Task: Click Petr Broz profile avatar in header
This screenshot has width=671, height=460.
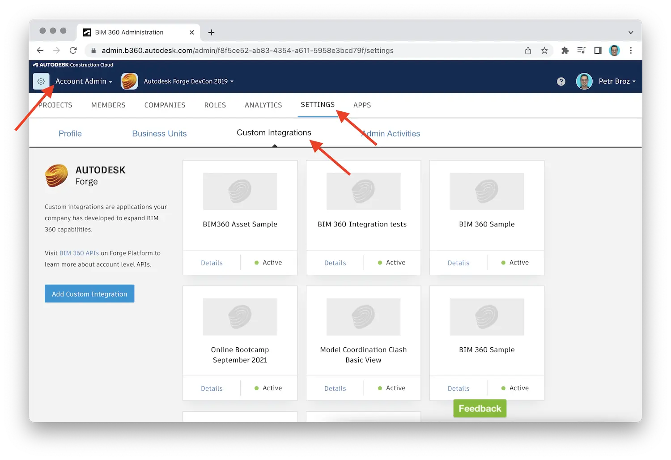Action: pos(584,81)
